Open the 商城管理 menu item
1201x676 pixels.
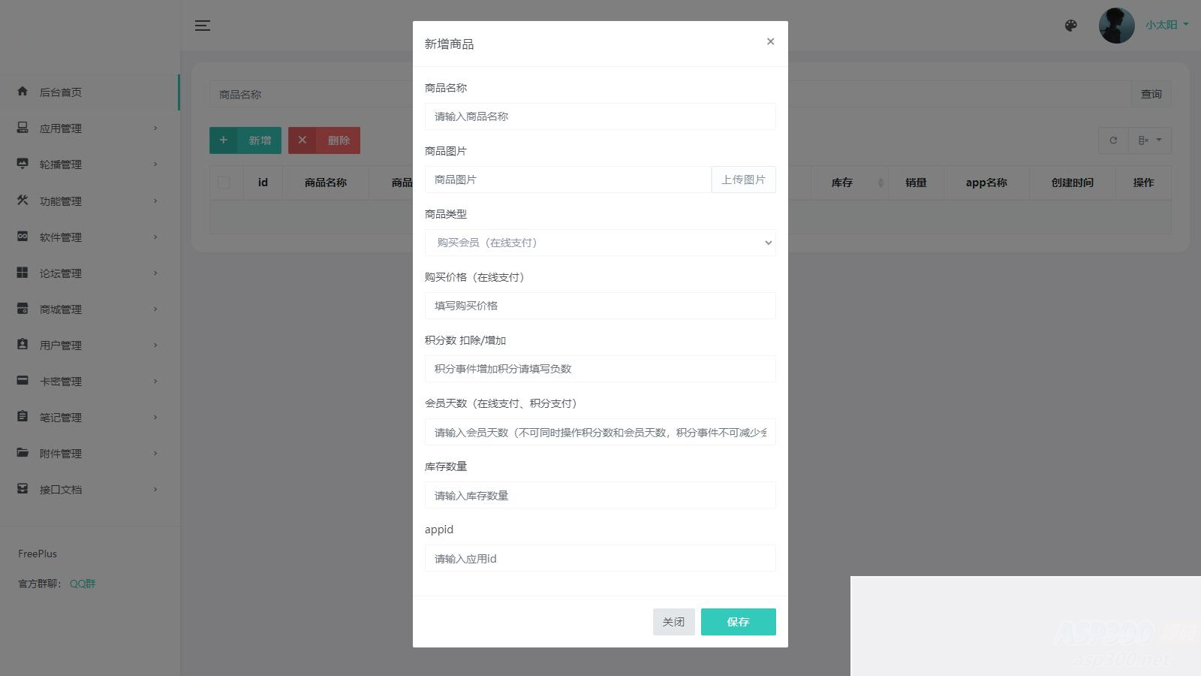click(x=63, y=309)
